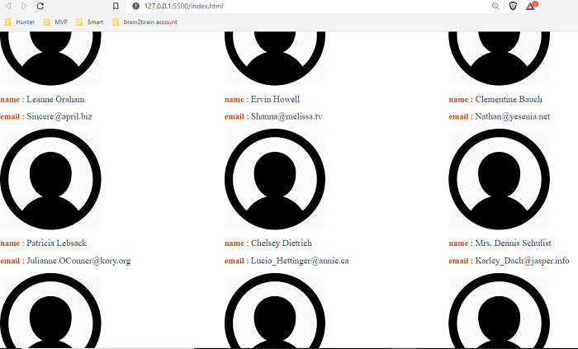Select avatar image above Patricia Lebsack
Screen dimensions: 578x349
[50, 179]
